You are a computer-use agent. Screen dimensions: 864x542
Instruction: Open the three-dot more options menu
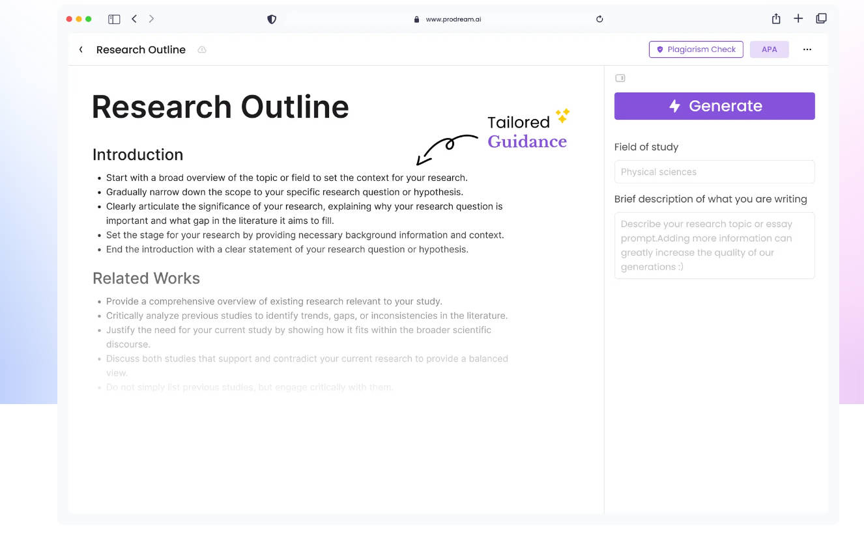pyautogui.click(x=807, y=49)
